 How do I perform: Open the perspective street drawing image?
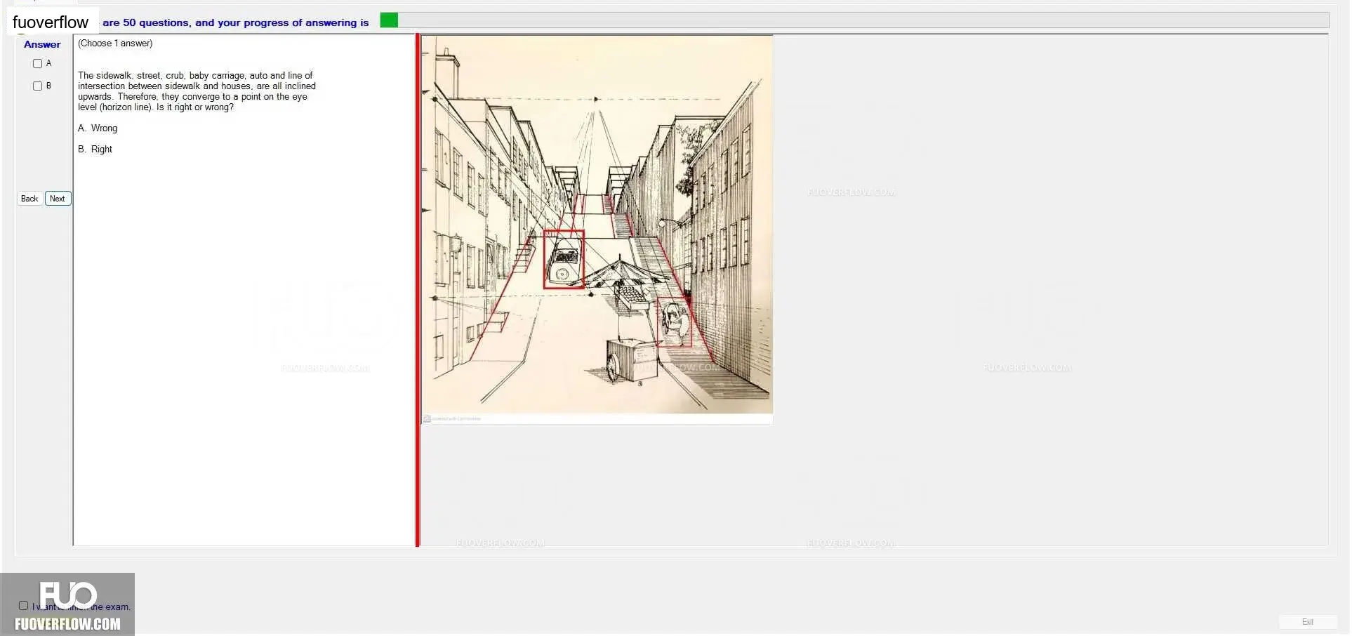(597, 230)
